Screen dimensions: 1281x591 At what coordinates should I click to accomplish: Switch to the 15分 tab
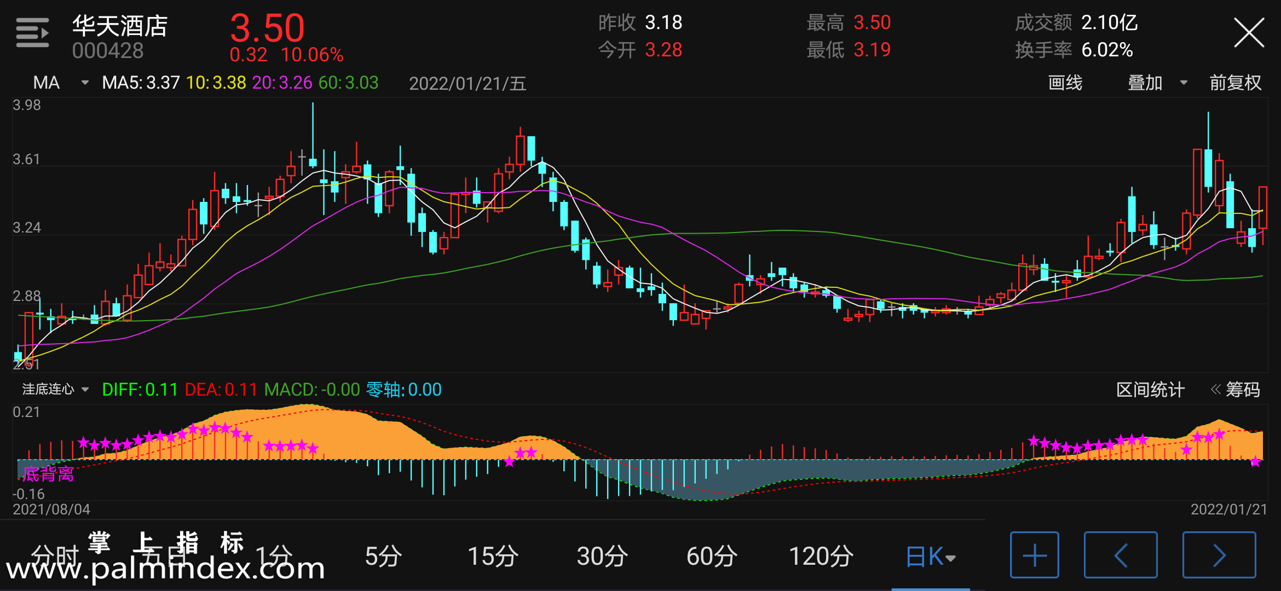click(x=493, y=557)
